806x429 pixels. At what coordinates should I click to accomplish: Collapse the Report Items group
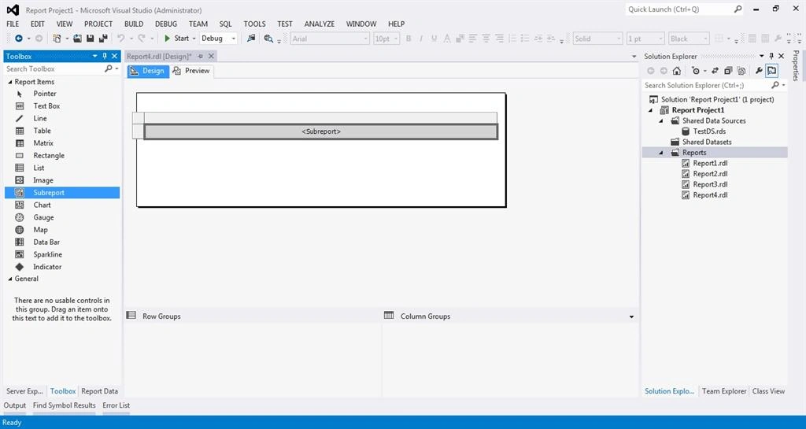(9, 82)
